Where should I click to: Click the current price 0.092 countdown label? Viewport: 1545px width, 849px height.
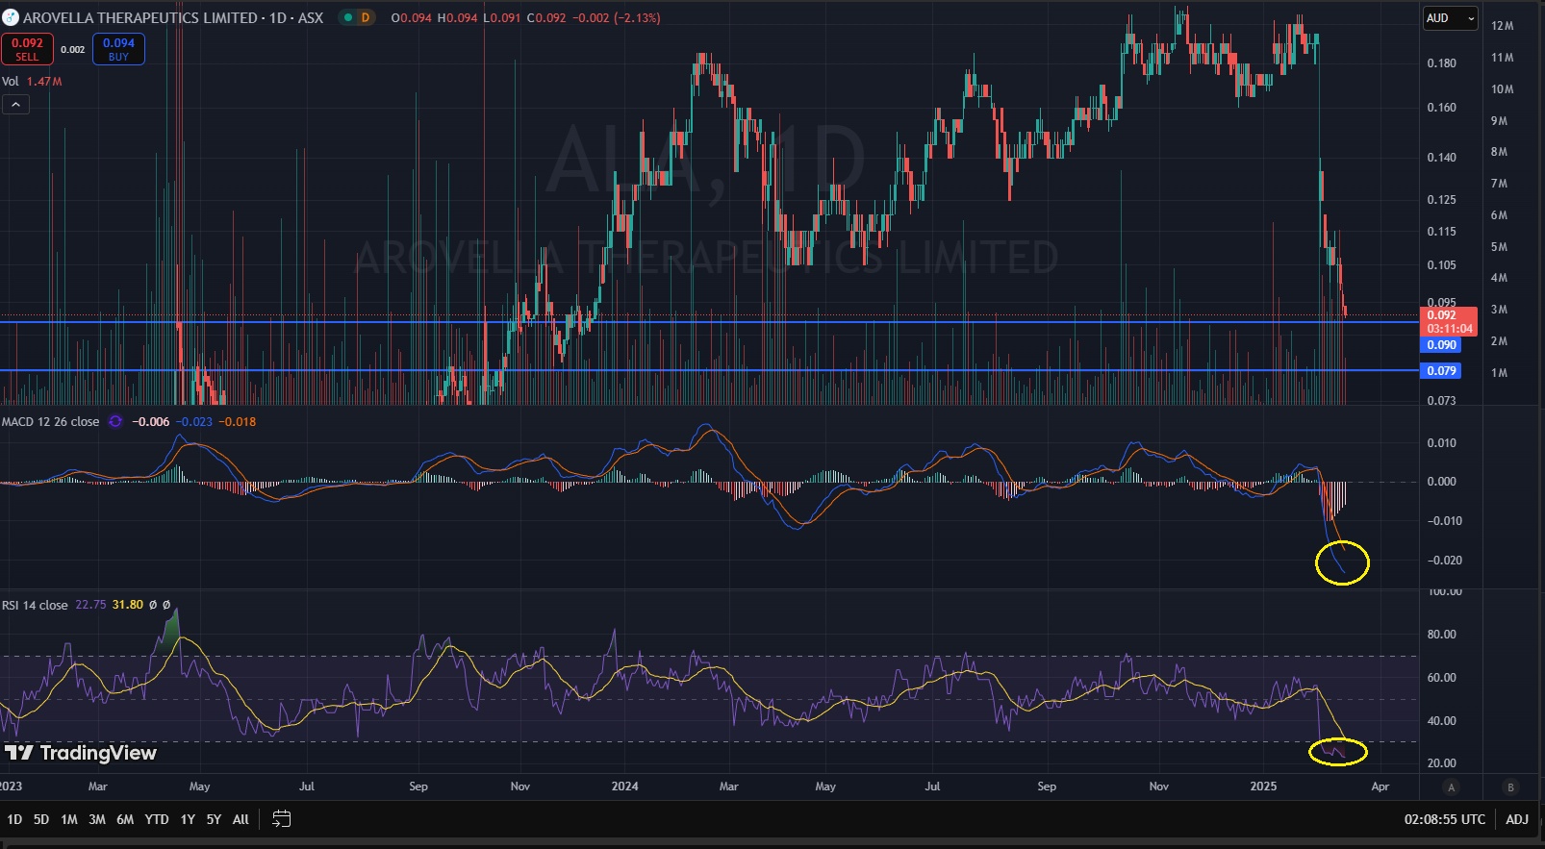tap(1449, 321)
